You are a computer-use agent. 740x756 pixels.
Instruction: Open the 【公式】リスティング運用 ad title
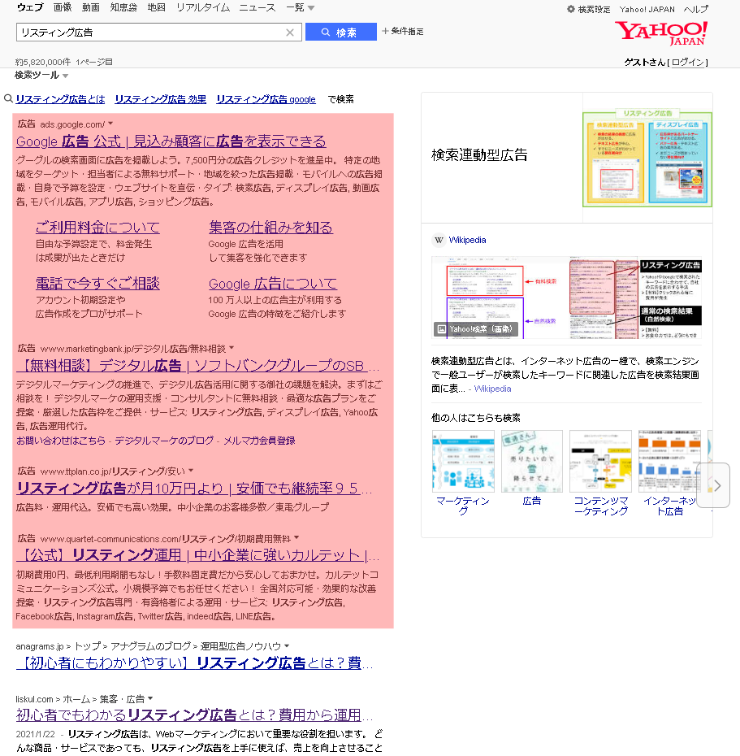pyautogui.click(x=198, y=555)
